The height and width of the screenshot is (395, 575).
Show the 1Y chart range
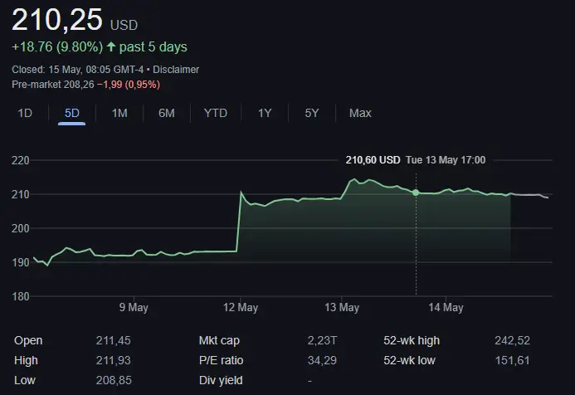pos(265,113)
